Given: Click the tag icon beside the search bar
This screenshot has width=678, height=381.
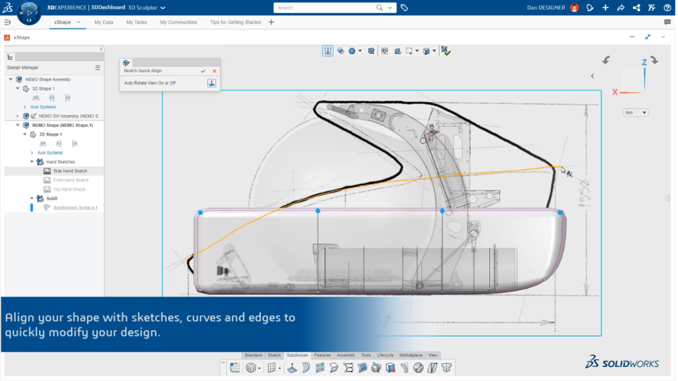Looking at the screenshot, I should (x=405, y=7).
